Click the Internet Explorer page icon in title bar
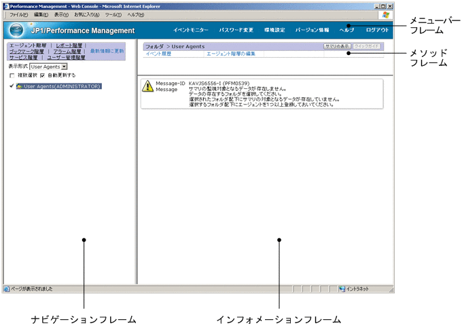 (x=6, y=6)
